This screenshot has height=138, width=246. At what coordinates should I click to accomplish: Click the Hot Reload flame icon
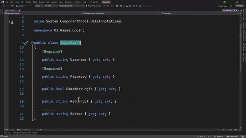(108, 6)
